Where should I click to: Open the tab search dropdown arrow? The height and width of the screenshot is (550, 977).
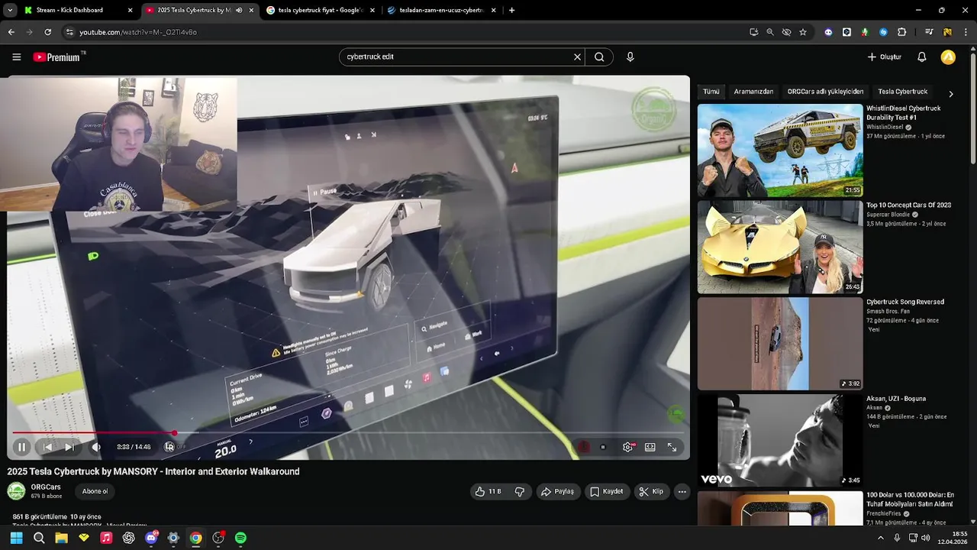(10, 10)
